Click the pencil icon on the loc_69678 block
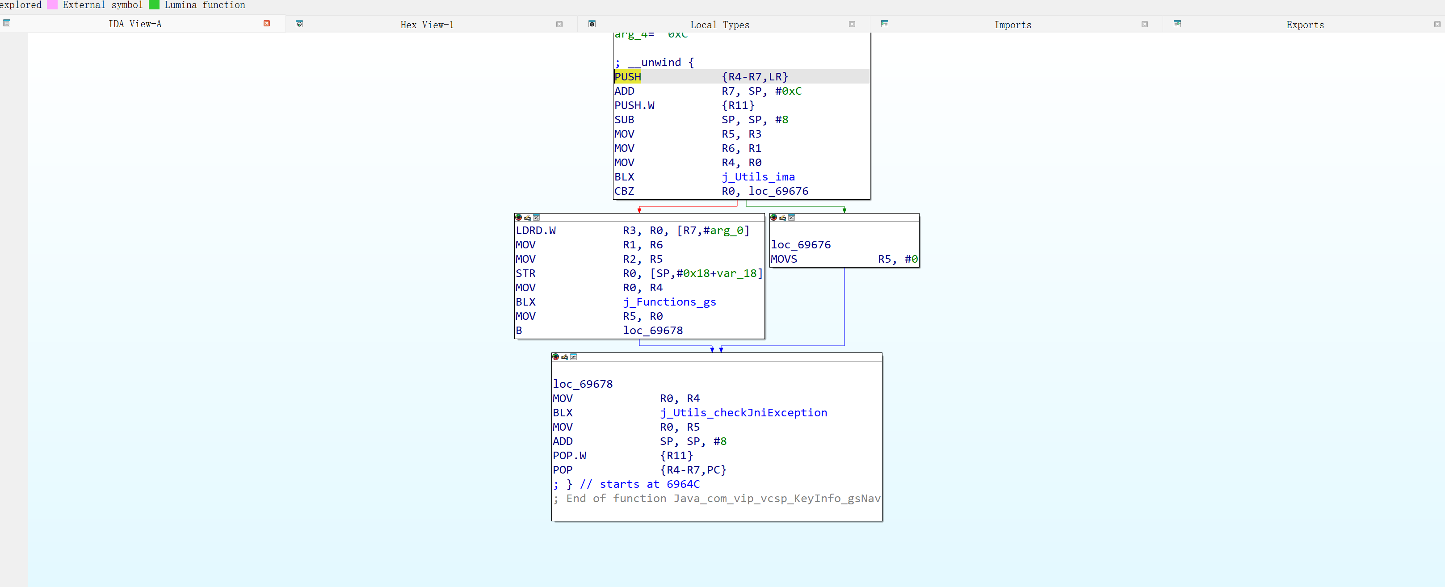The height and width of the screenshot is (587, 1445). point(564,357)
